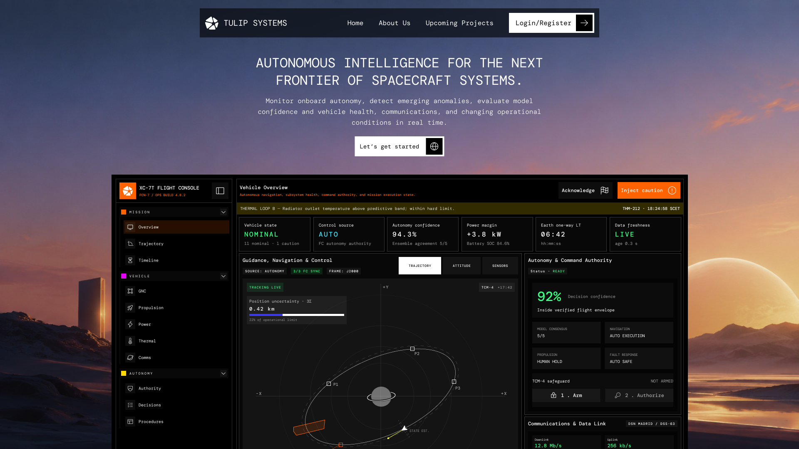Switch to the Trajectory tab
The height and width of the screenshot is (449, 799).
point(420,266)
